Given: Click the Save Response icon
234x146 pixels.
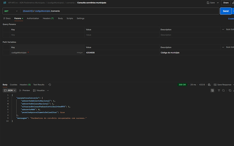Looking at the screenshot, I should coord(215,85).
